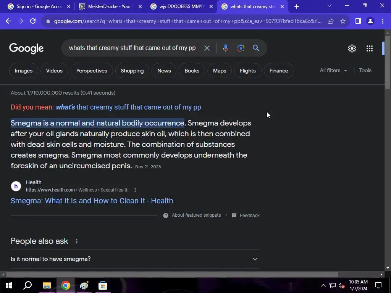Search by image with the Lens icon

(241, 48)
